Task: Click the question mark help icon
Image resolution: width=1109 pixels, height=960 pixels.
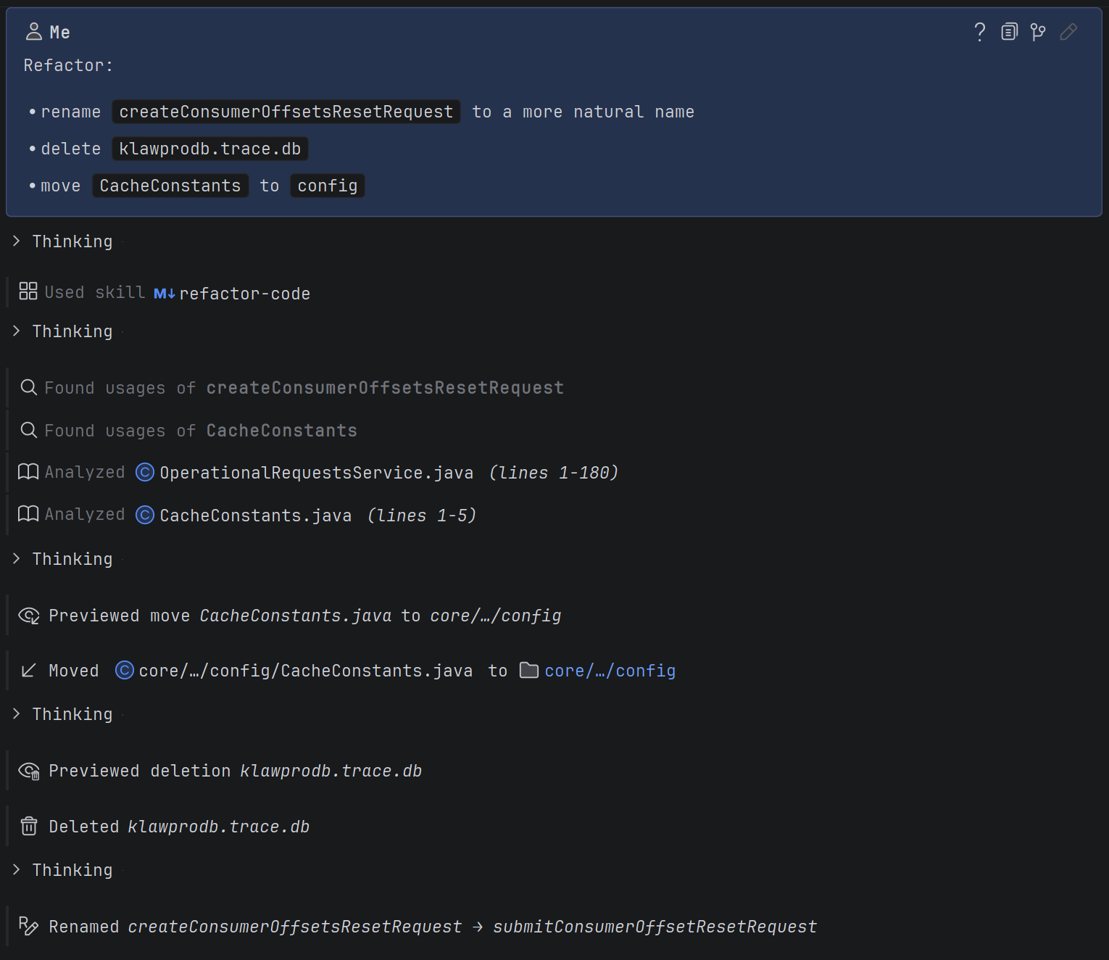Action: pos(979,32)
